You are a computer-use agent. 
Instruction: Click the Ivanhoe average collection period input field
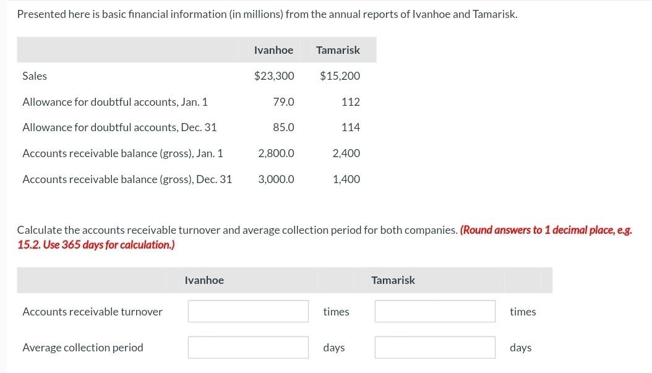247,347
